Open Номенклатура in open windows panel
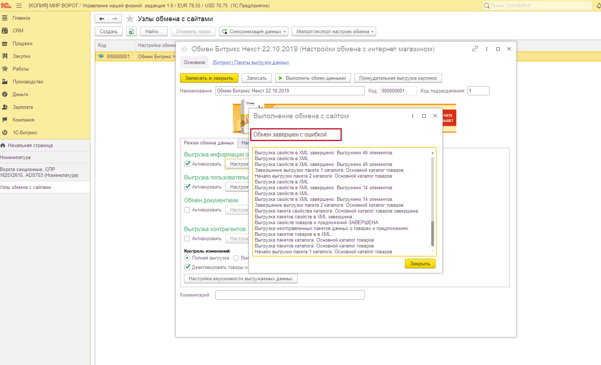The height and width of the screenshot is (365, 601). 15,157
